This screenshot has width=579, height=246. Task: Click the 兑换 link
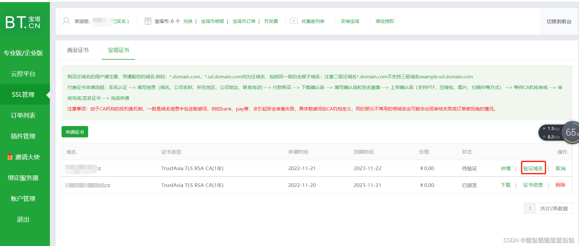coord(188,21)
